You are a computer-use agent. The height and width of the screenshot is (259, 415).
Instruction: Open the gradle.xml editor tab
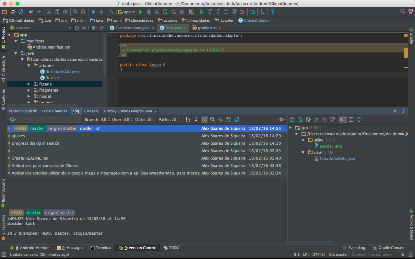point(207,28)
